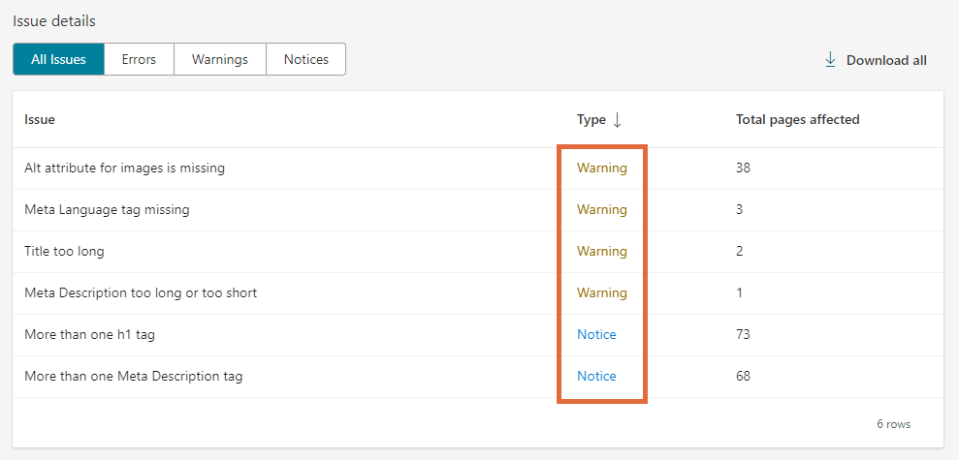Screen dimensions: 959x460
Task: Click the Download all button text
Action: click(886, 60)
